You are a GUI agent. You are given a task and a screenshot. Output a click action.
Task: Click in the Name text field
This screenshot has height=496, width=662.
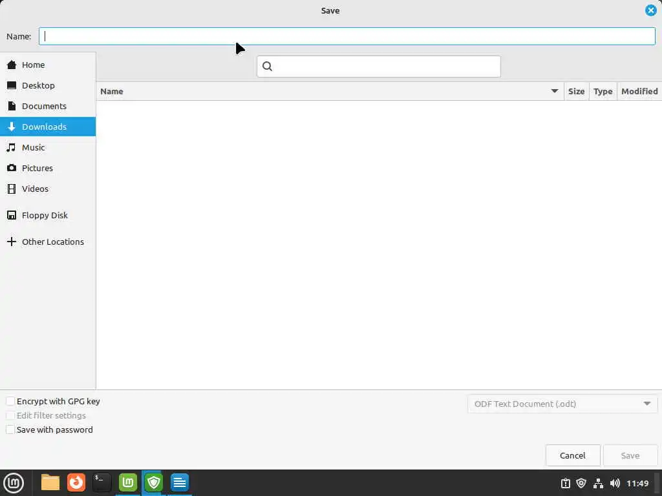[347, 36]
